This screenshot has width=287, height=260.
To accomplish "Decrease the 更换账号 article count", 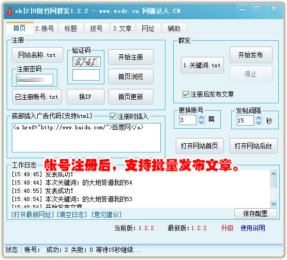I will pyautogui.click(x=201, y=123).
